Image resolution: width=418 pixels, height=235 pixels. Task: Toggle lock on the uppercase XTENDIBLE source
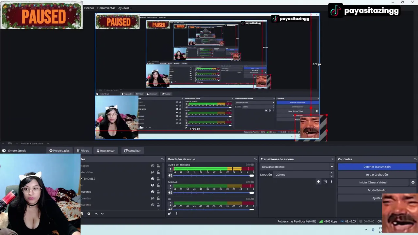point(158,179)
